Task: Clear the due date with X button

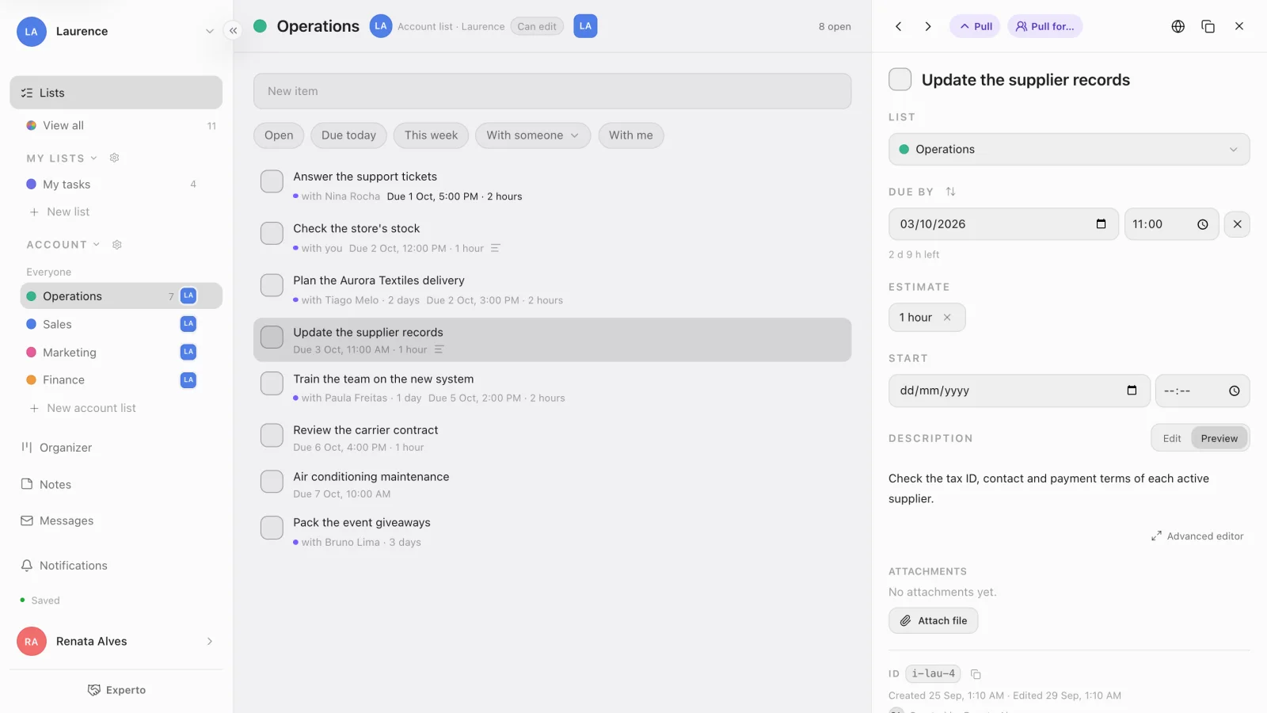Action: (1238, 224)
